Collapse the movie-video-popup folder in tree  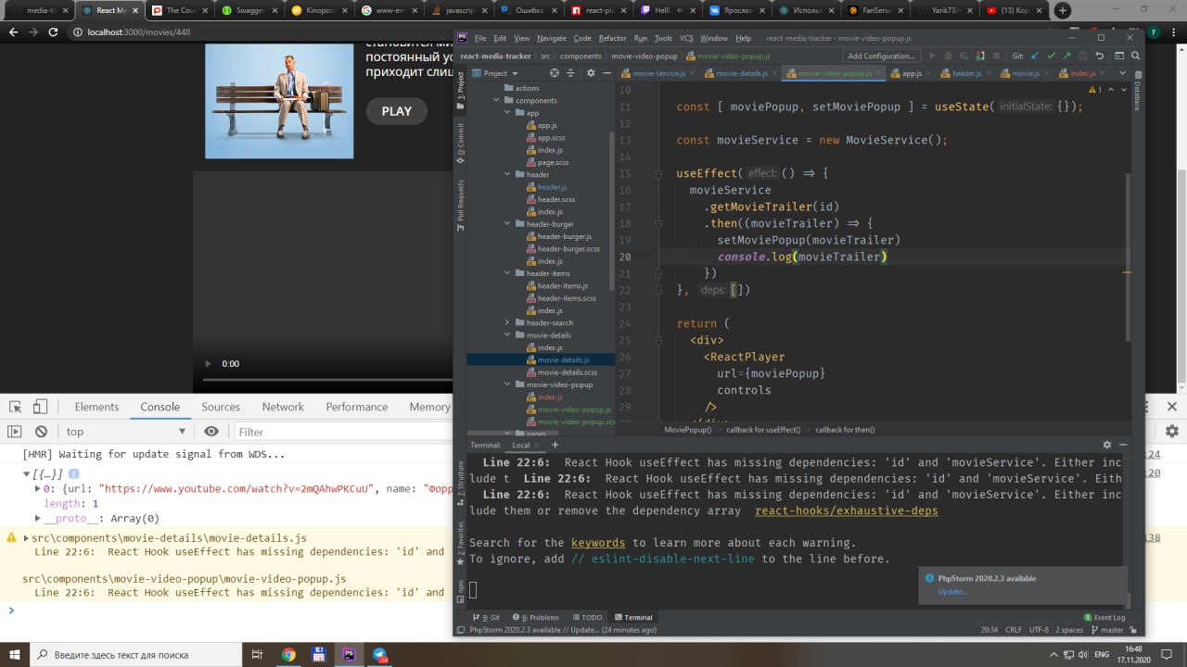[507, 384]
